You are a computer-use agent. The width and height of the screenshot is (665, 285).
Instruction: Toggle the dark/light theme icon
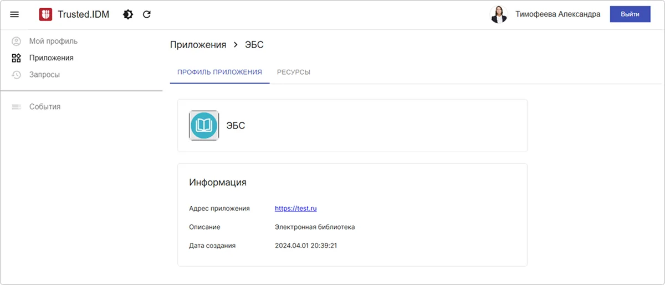[128, 14]
